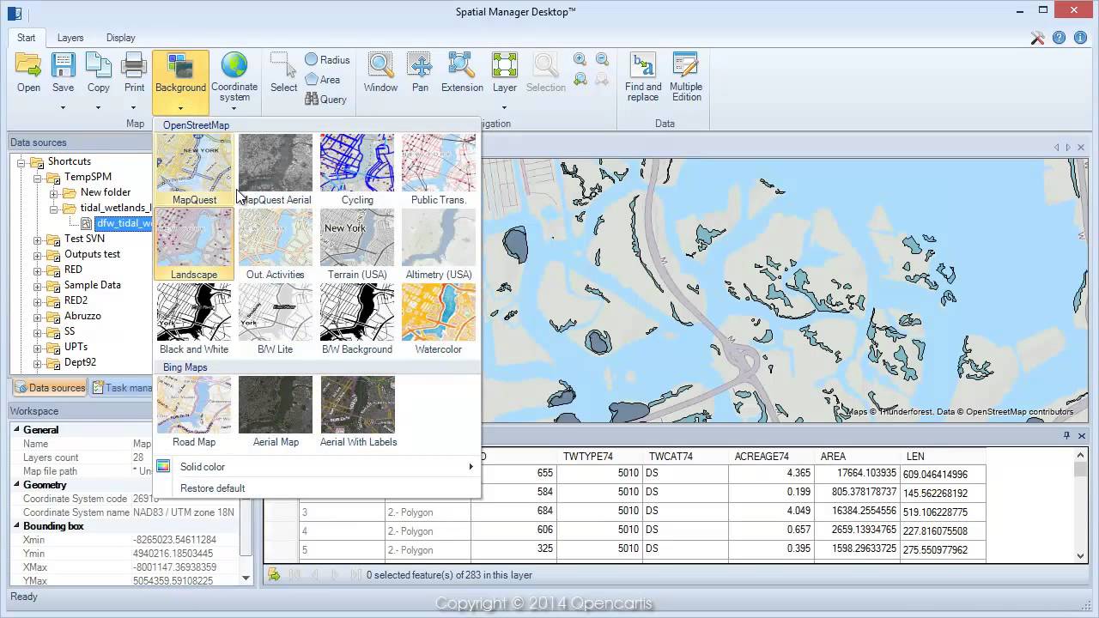Open the Solid color submenu

click(316, 467)
